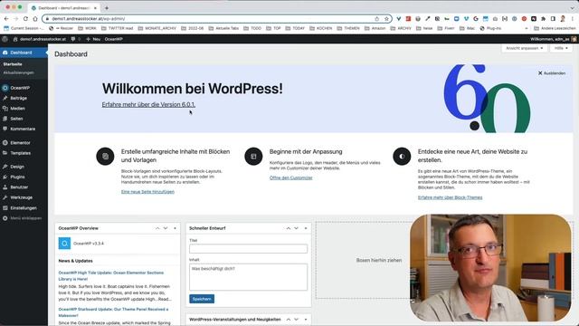This screenshot has width=579, height=326.
Task: Click the Beiträge pin icon
Action: (5, 99)
